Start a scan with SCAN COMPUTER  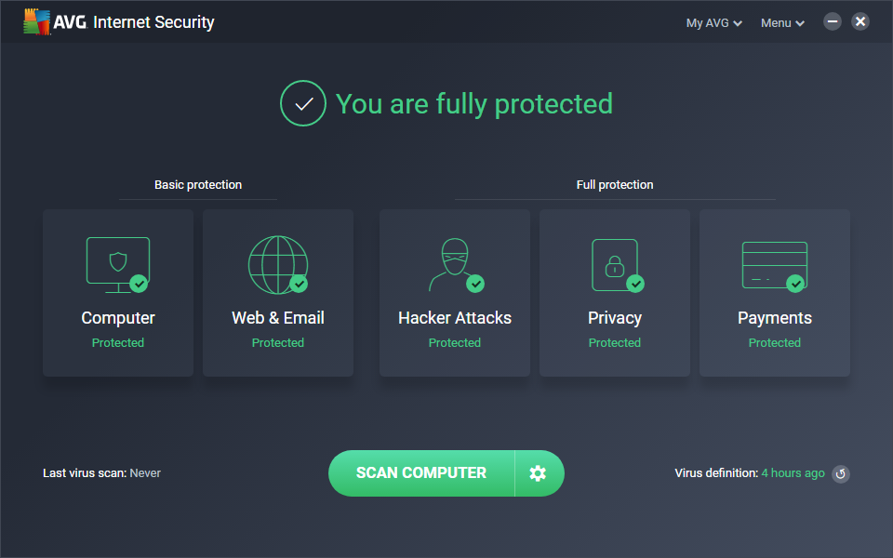420,472
